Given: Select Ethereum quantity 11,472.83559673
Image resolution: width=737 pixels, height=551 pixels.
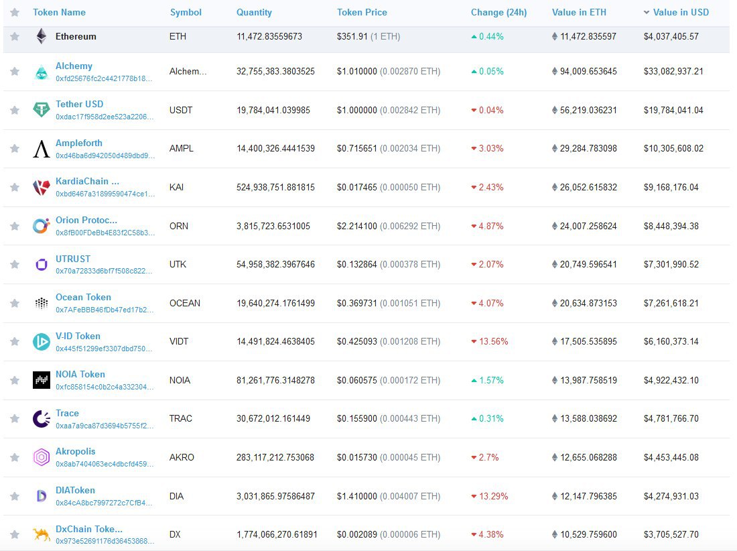Looking at the screenshot, I should pyautogui.click(x=269, y=37).
